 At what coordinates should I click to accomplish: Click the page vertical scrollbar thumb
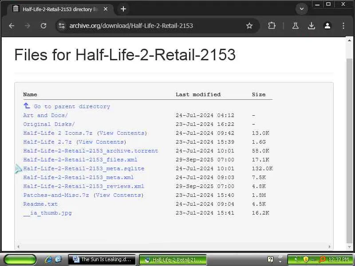(x=349, y=150)
